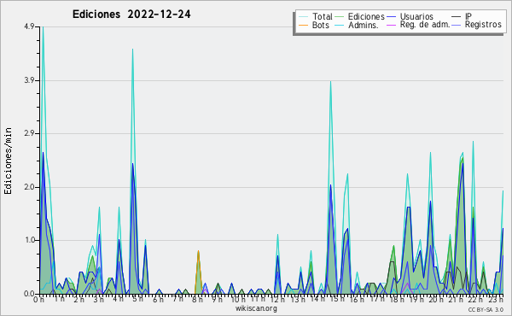Screen dimensions: 512x316
Task: Click the '3 h' x-axis label
Action: [x=98, y=299]
